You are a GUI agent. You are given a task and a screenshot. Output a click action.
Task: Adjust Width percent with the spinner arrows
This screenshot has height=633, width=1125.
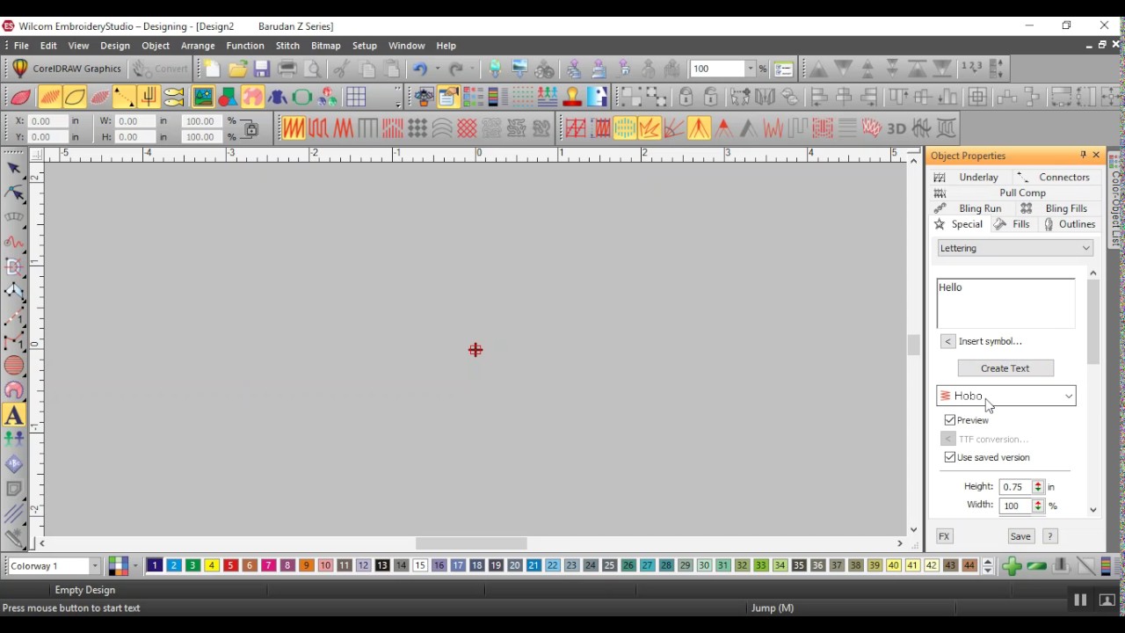pos(1038,506)
